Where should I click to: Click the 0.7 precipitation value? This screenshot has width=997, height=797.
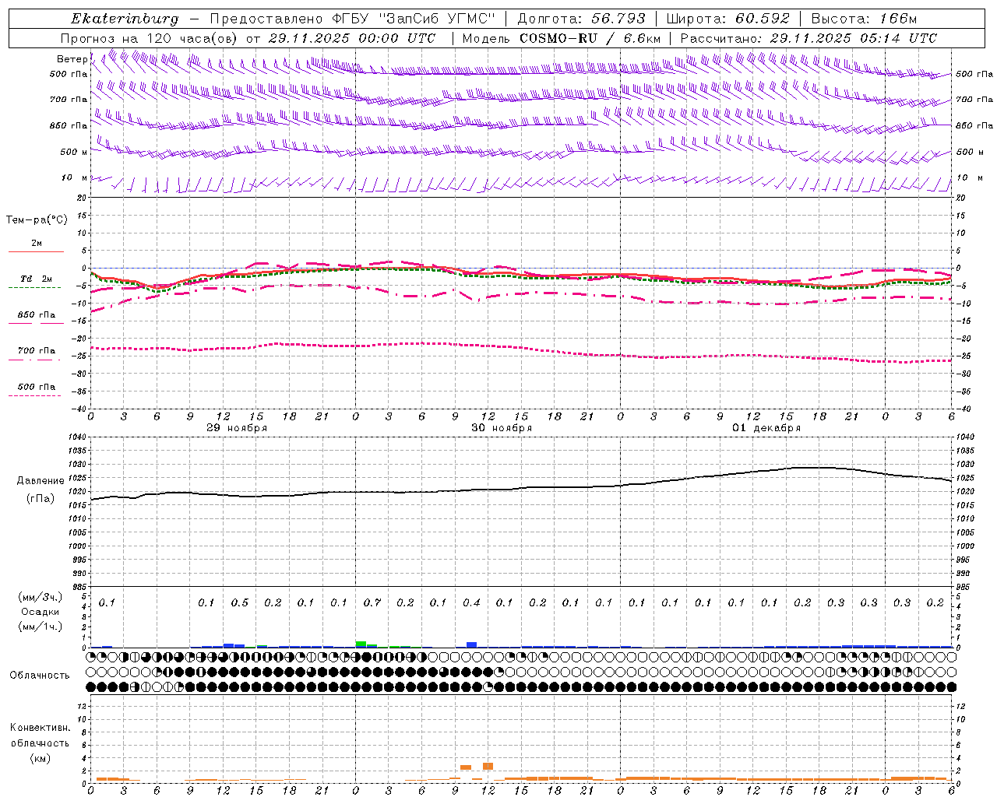(372, 603)
